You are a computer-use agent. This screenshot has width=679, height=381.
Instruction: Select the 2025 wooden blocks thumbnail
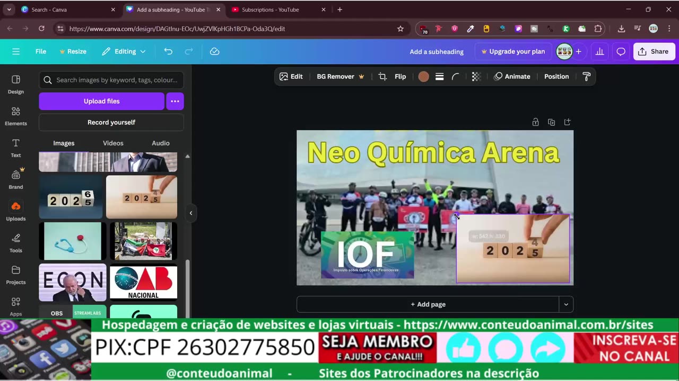pos(142,197)
